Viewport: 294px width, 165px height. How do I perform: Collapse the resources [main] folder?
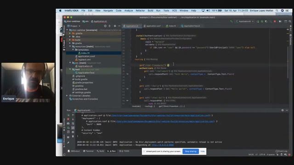pos(70,46)
